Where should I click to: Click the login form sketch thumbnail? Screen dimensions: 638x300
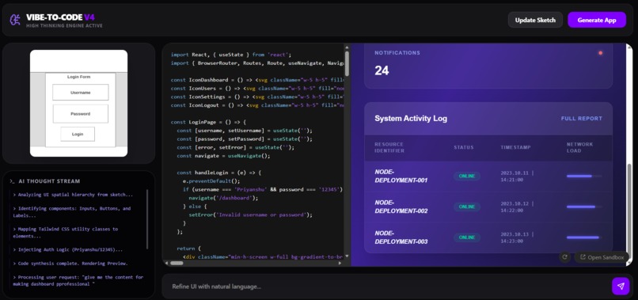(78, 103)
